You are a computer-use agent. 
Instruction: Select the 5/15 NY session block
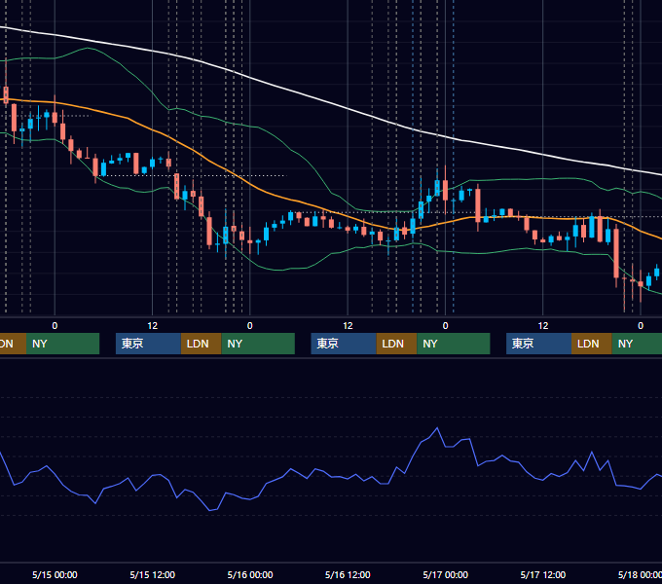258,344
